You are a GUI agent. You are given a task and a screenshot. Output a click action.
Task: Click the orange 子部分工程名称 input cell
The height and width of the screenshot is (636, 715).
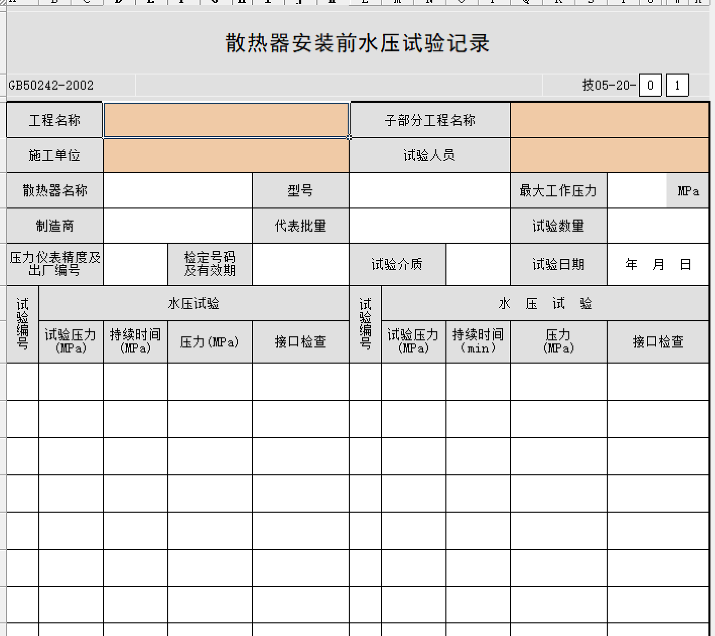pyautogui.click(x=609, y=120)
